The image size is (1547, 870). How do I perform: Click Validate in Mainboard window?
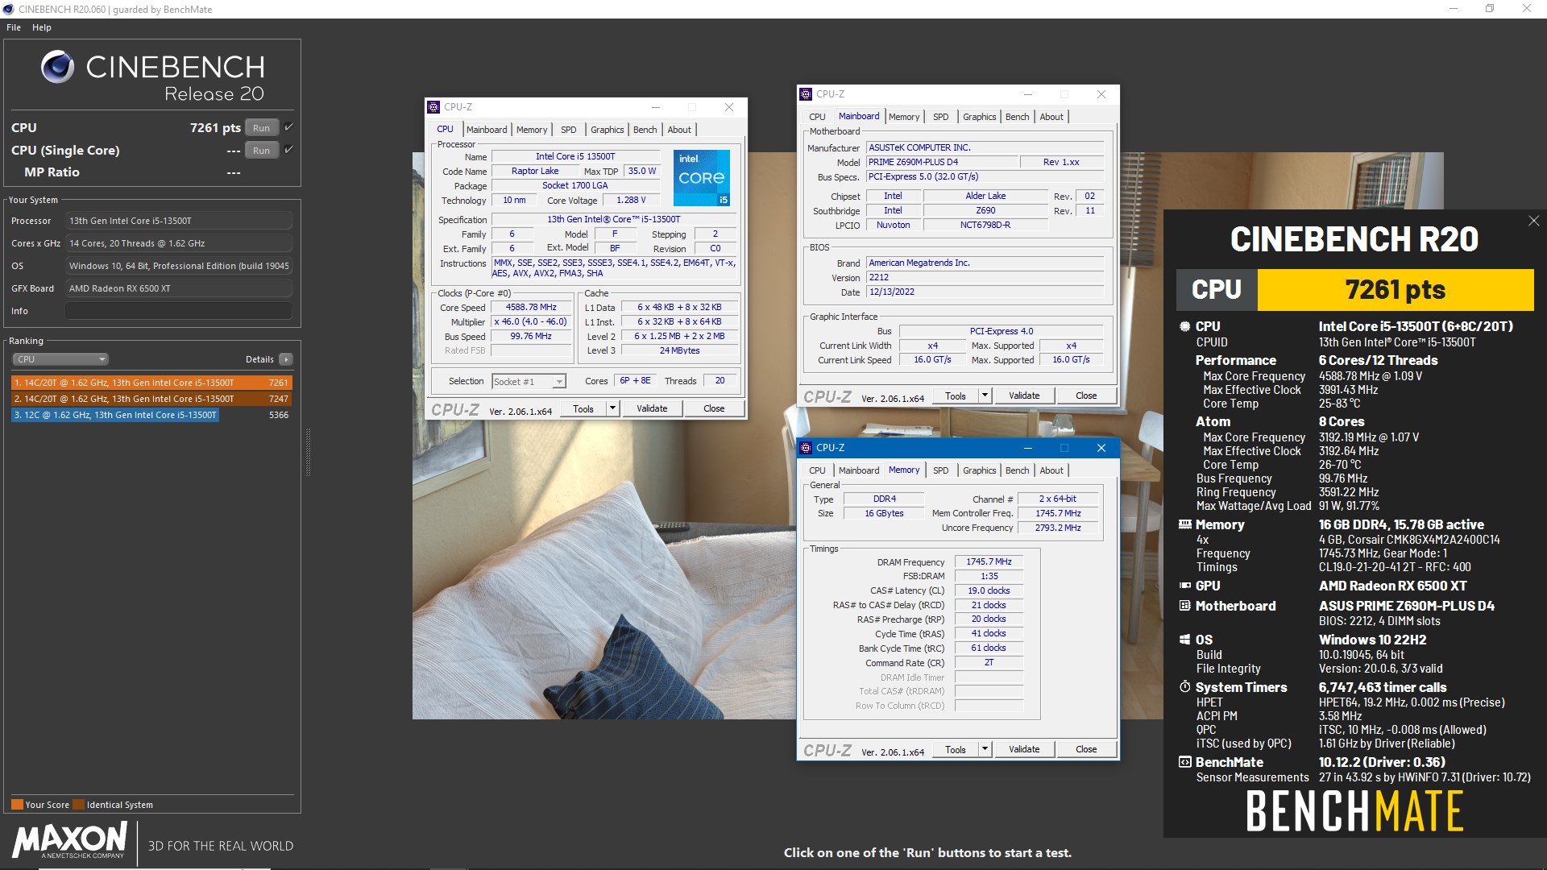point(1024,396)
